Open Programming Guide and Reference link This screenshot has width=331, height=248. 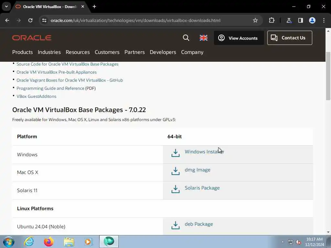(50, 88)
